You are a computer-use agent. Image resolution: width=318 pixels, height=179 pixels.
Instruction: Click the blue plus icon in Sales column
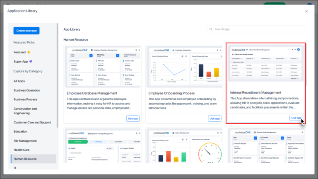[x=91, y=56]
